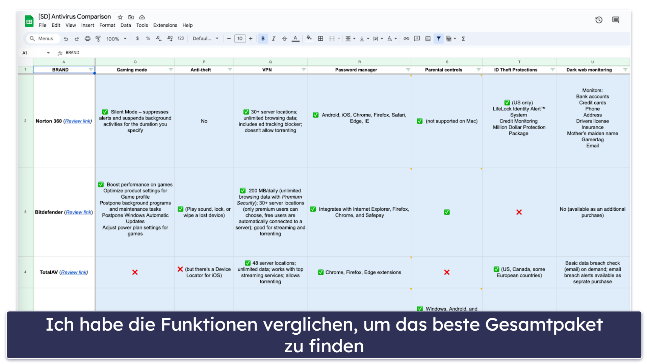Click the functions sigma icon
Image resolution: width=647 pixels, height=364 pixels.
463,38
